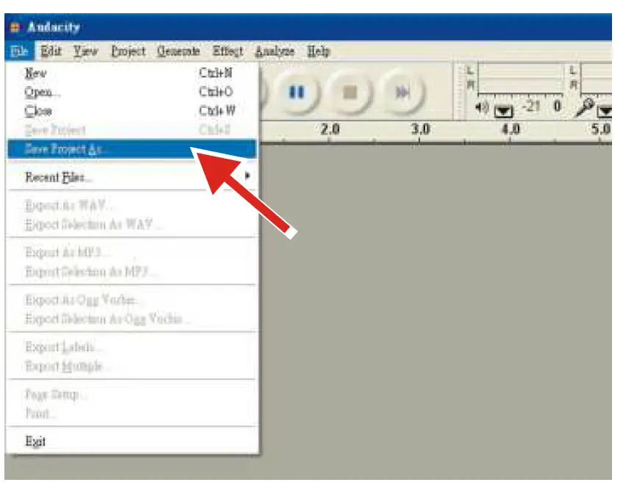The height and width of the screenshot is (485, 626).
Task: Click the 4.0 mark on timeline ruler
Action: (511, 129)
